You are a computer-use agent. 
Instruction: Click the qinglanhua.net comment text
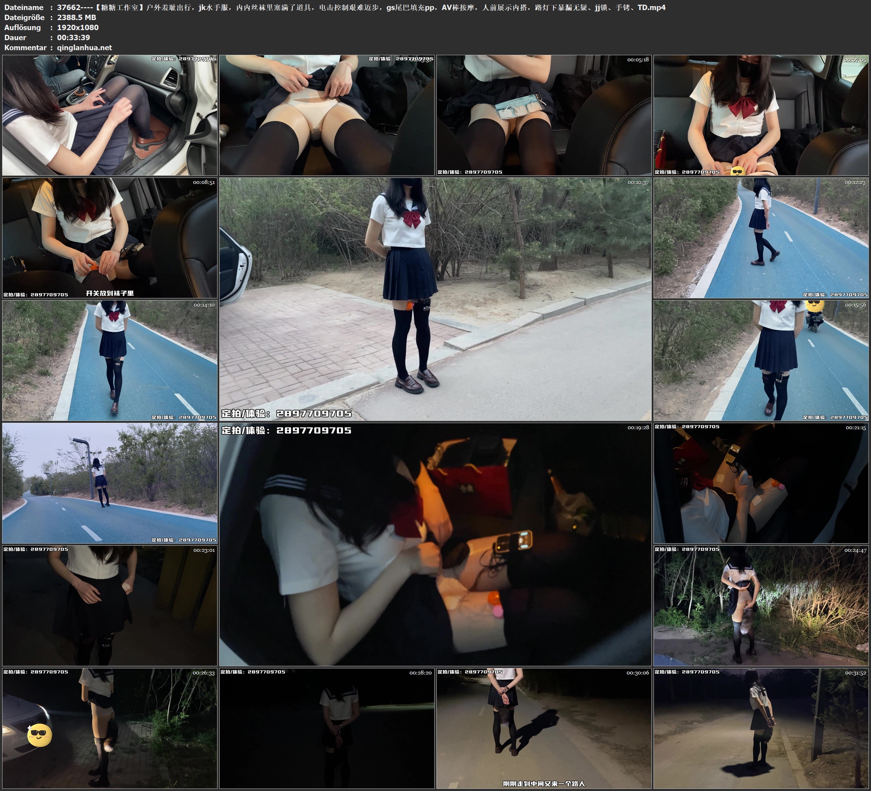tap(84, 47)
